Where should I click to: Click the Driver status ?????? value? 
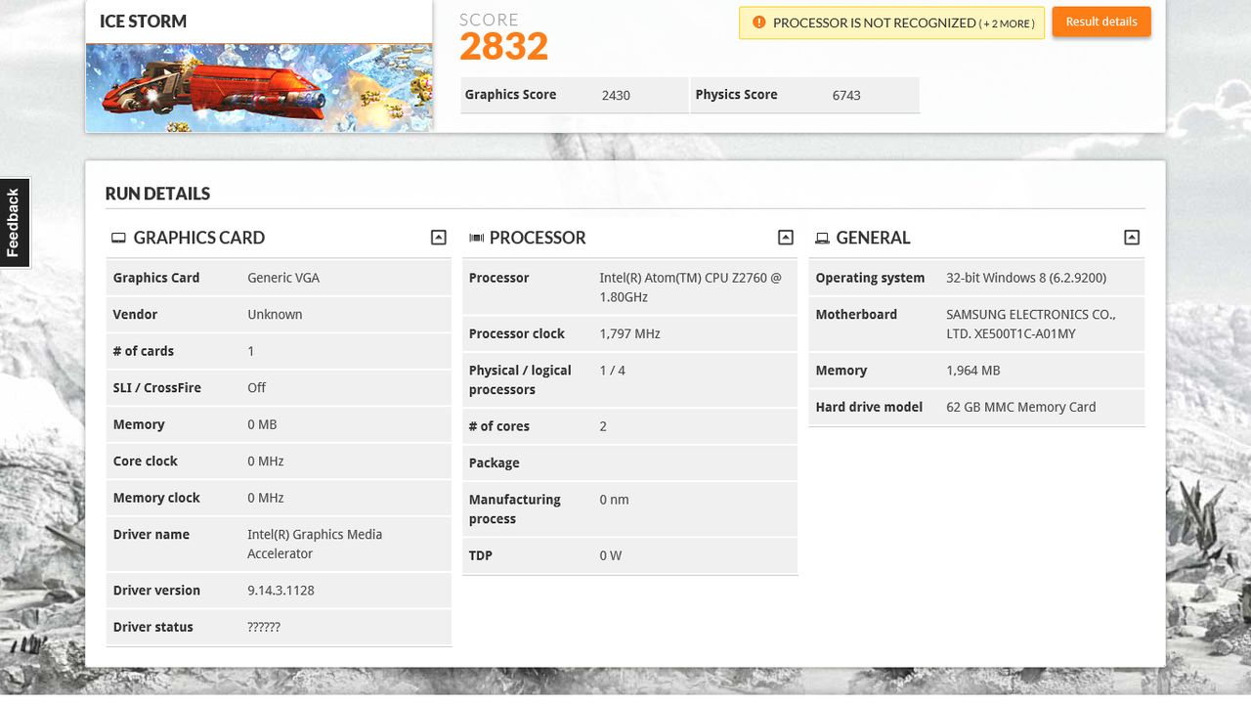point(264,627)
